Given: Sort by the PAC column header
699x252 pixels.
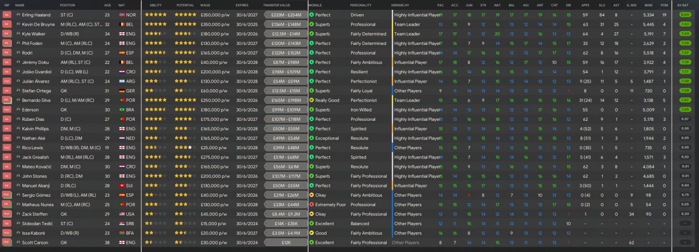Looking at the screenshot, I should [441, 5].
